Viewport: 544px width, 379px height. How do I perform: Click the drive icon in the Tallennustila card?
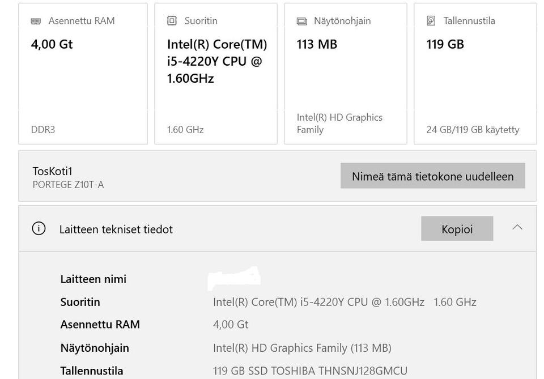click(x=431, y=21)
